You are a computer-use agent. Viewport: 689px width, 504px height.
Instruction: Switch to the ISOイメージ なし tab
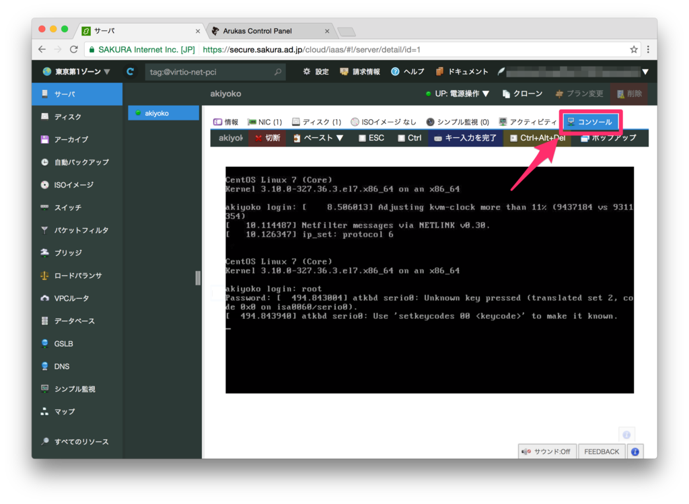(x=383, y=122)
